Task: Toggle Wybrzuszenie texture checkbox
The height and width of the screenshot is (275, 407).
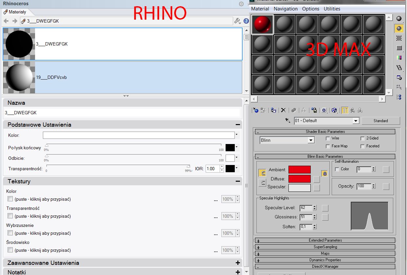Action: [x=10, y=233]
